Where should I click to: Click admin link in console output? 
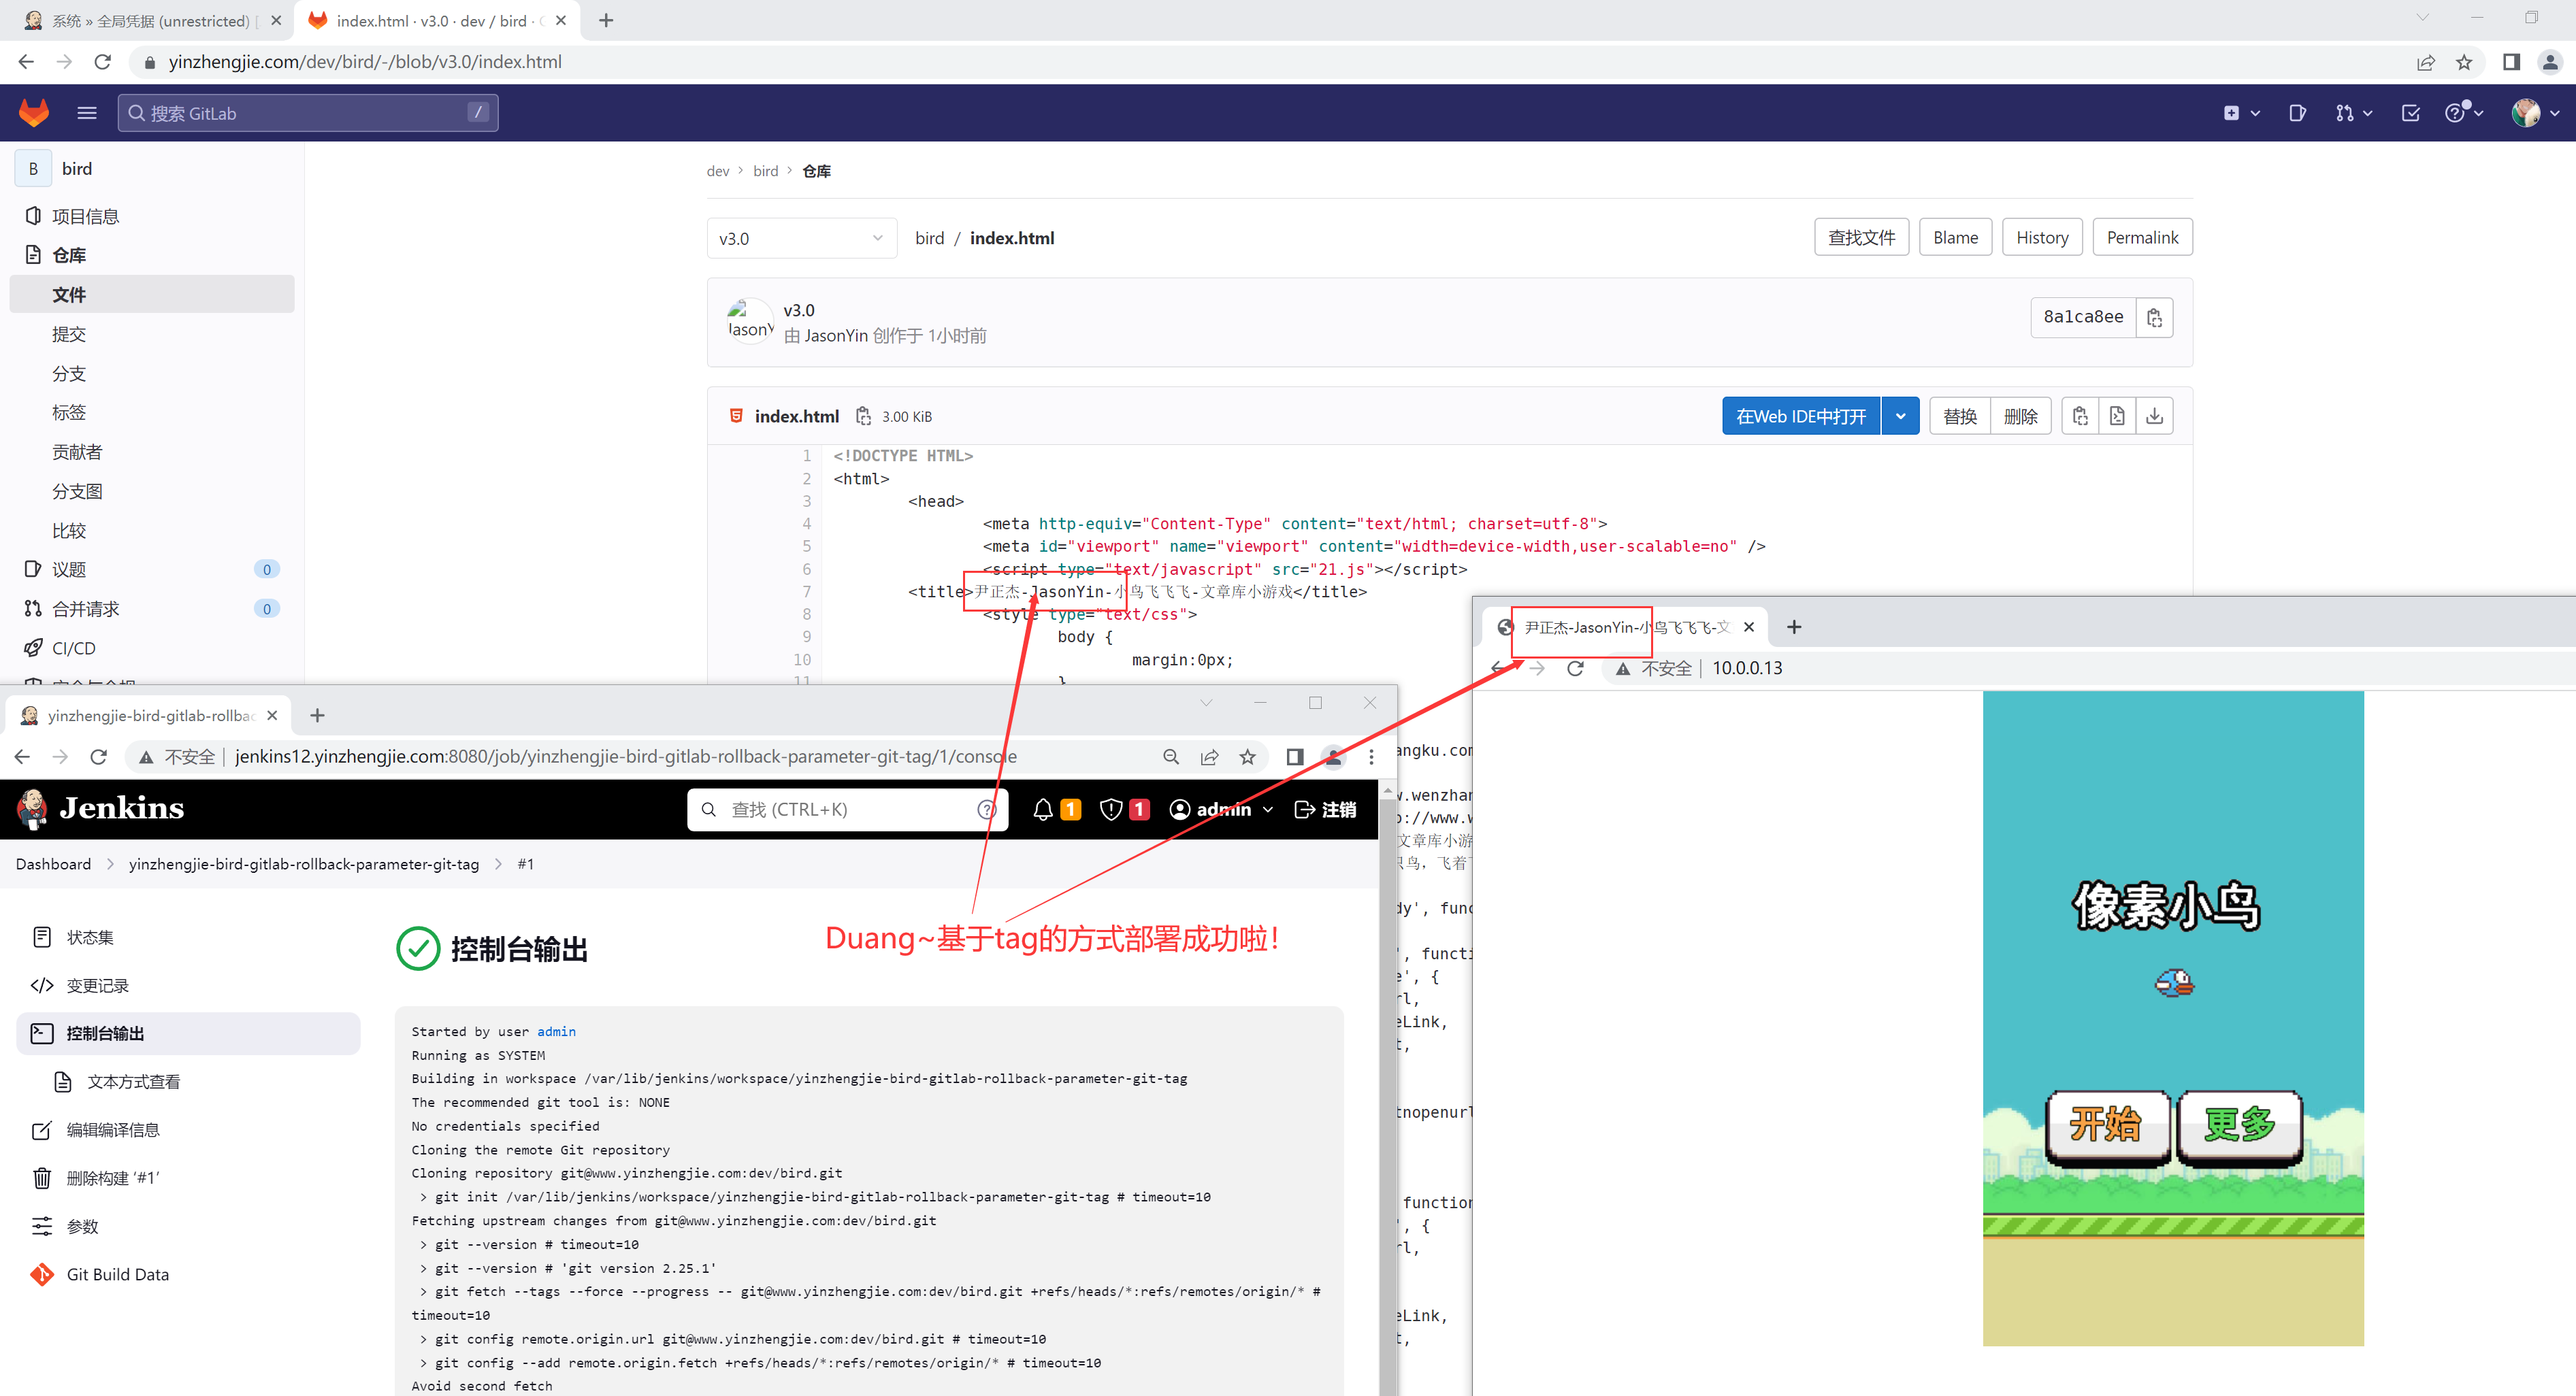(x=556, y=1031)
